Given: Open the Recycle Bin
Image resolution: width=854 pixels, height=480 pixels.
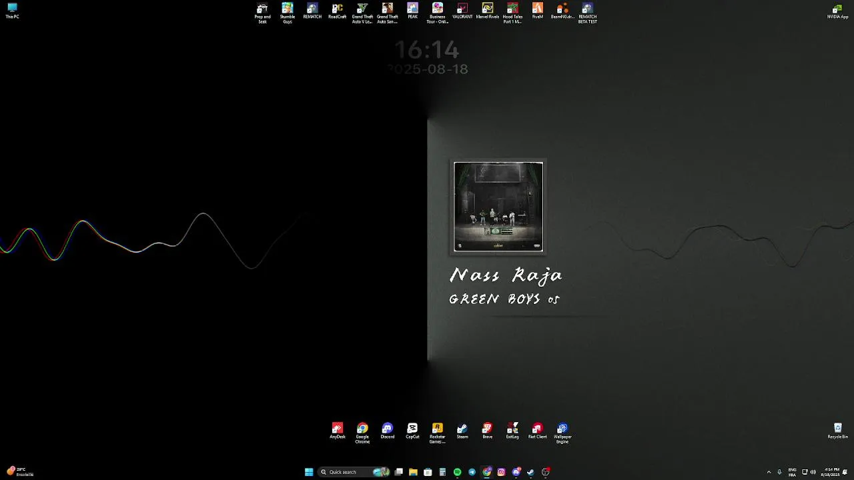Looking at the screenshot, I should (838, 431).
